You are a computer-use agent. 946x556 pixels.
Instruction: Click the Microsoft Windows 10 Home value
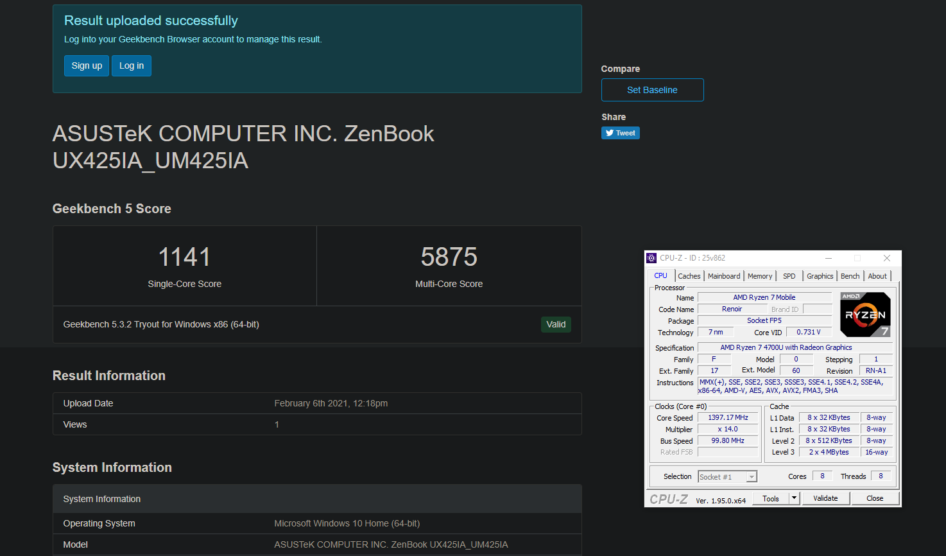[347, 523]
